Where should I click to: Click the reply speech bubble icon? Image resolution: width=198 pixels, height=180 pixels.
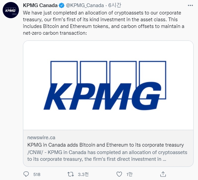tap(26, 174)
